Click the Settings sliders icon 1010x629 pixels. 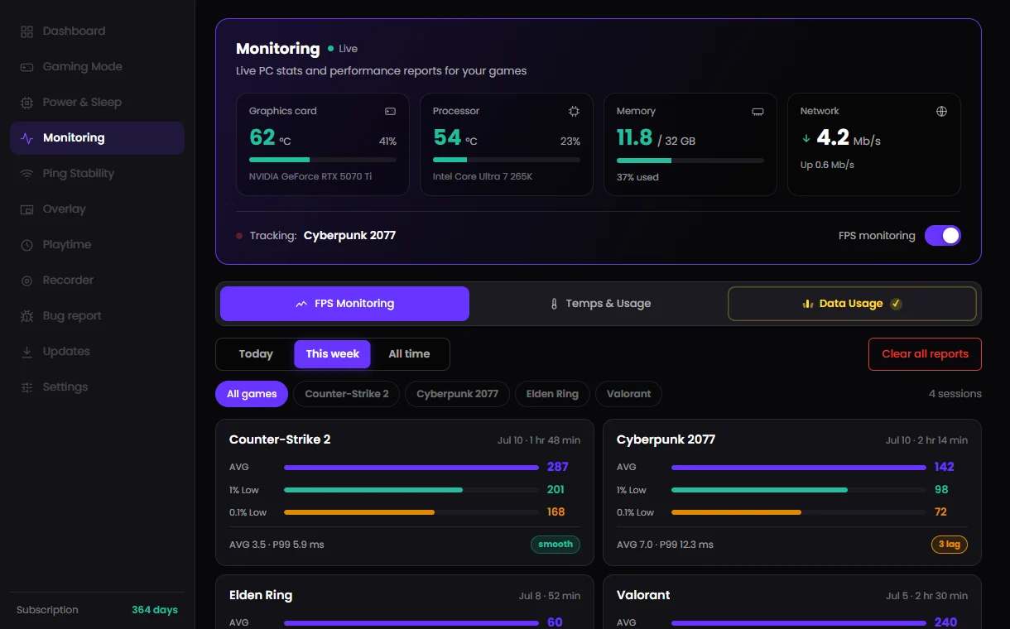(x=27, y=387)
